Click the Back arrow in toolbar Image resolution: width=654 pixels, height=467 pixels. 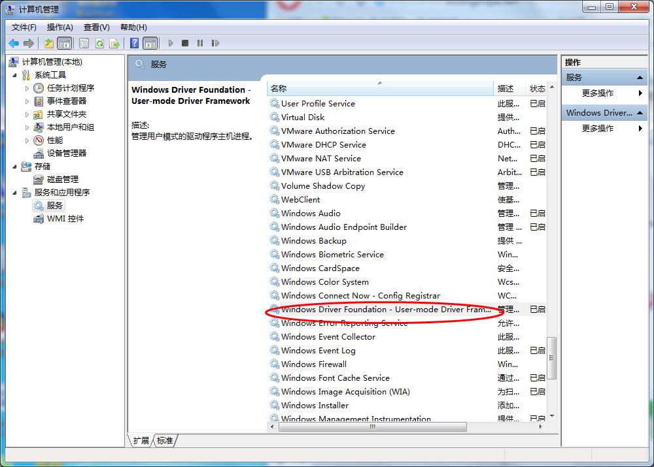(14, 43)
